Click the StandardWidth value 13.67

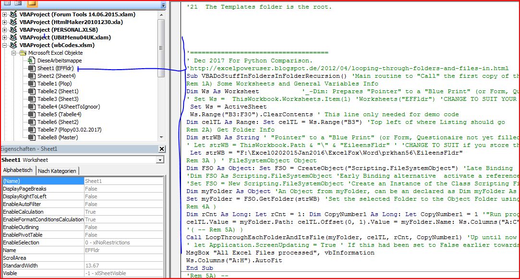pos(124,266)
